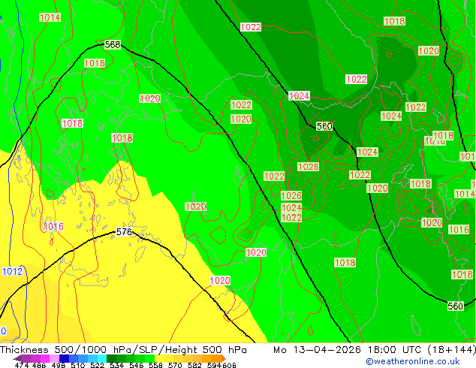
Task: Click the 1026 label above 1024 and 1022
Action: [291, 195]
